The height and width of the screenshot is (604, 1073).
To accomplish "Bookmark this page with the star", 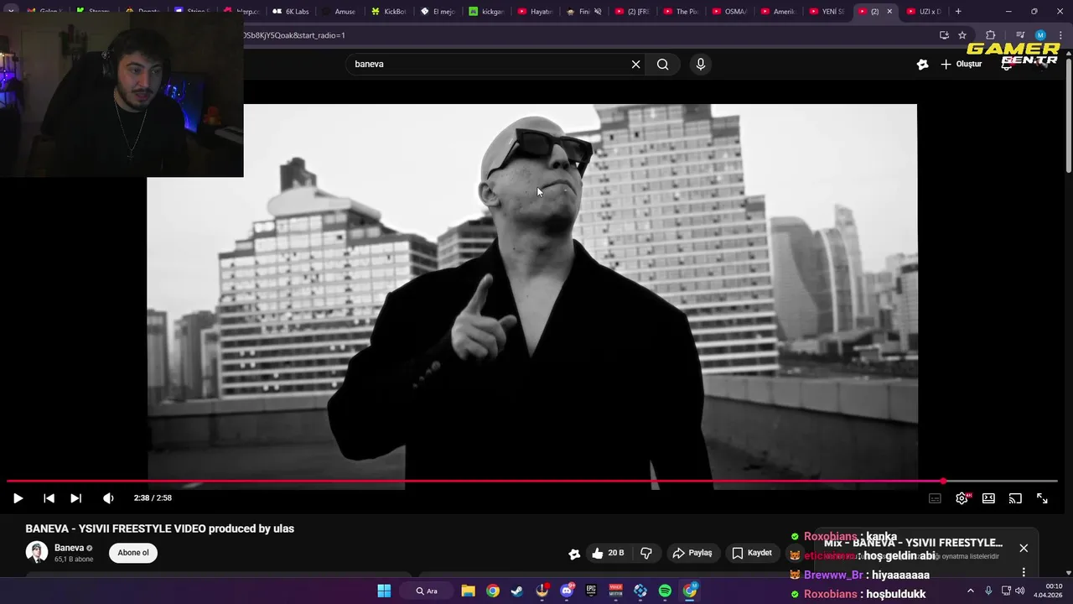I will (962, 35).
